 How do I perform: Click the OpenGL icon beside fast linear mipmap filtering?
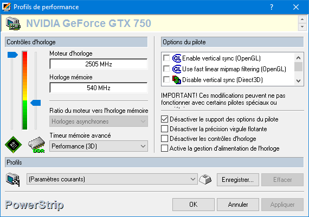(x=177, y=69)
